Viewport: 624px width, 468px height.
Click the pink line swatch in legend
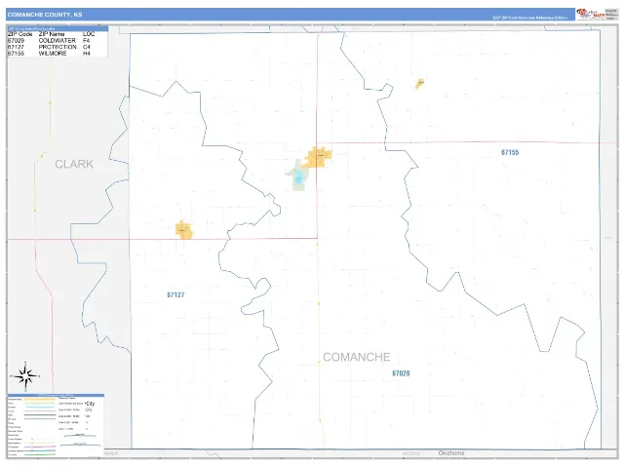[39, 447]
